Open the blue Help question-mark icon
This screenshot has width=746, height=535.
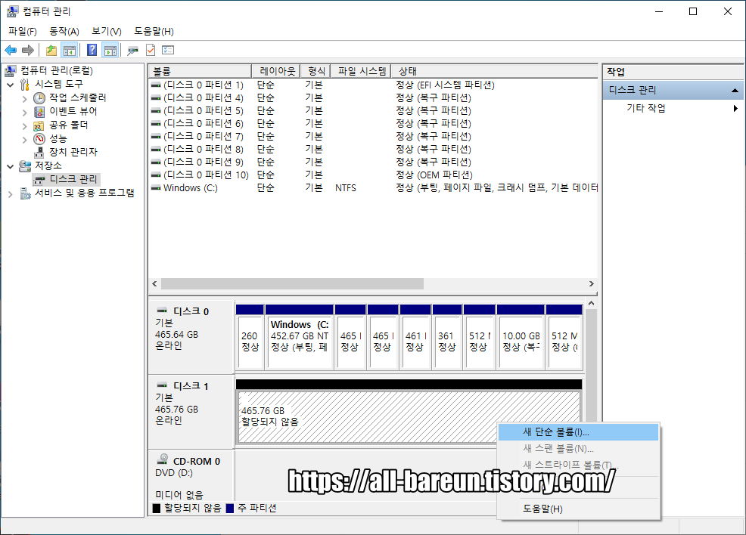pos(92,50)
